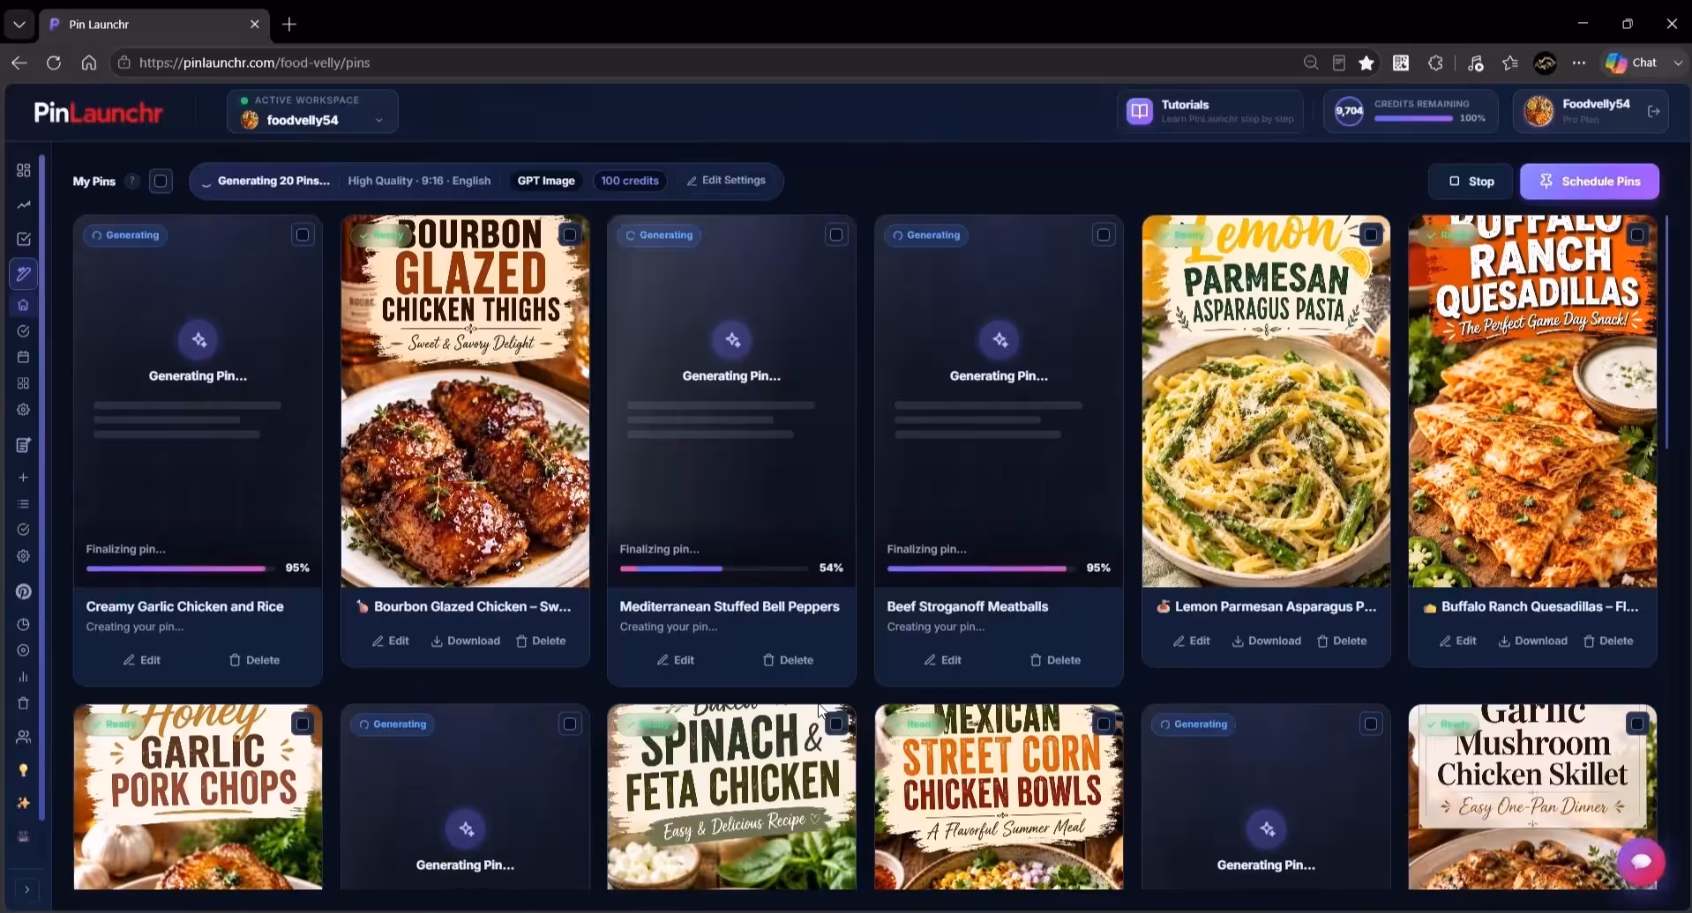This screenshot has width=1692, height=913.
Task: Click the GPT Image model pill
Action: pos(546,181)
